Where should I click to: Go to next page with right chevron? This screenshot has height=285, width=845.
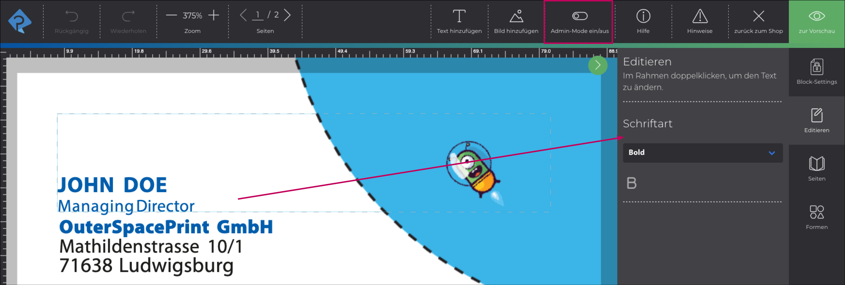tap(287, 15)
